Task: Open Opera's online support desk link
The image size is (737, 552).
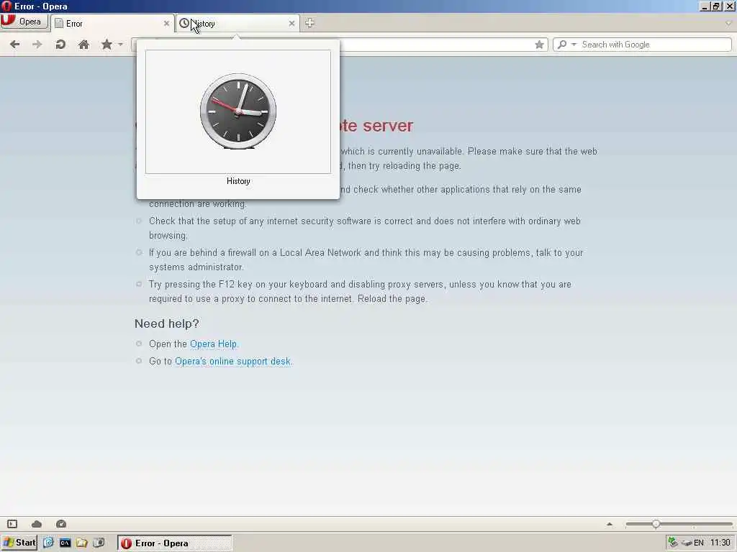Action: [232, 362]
